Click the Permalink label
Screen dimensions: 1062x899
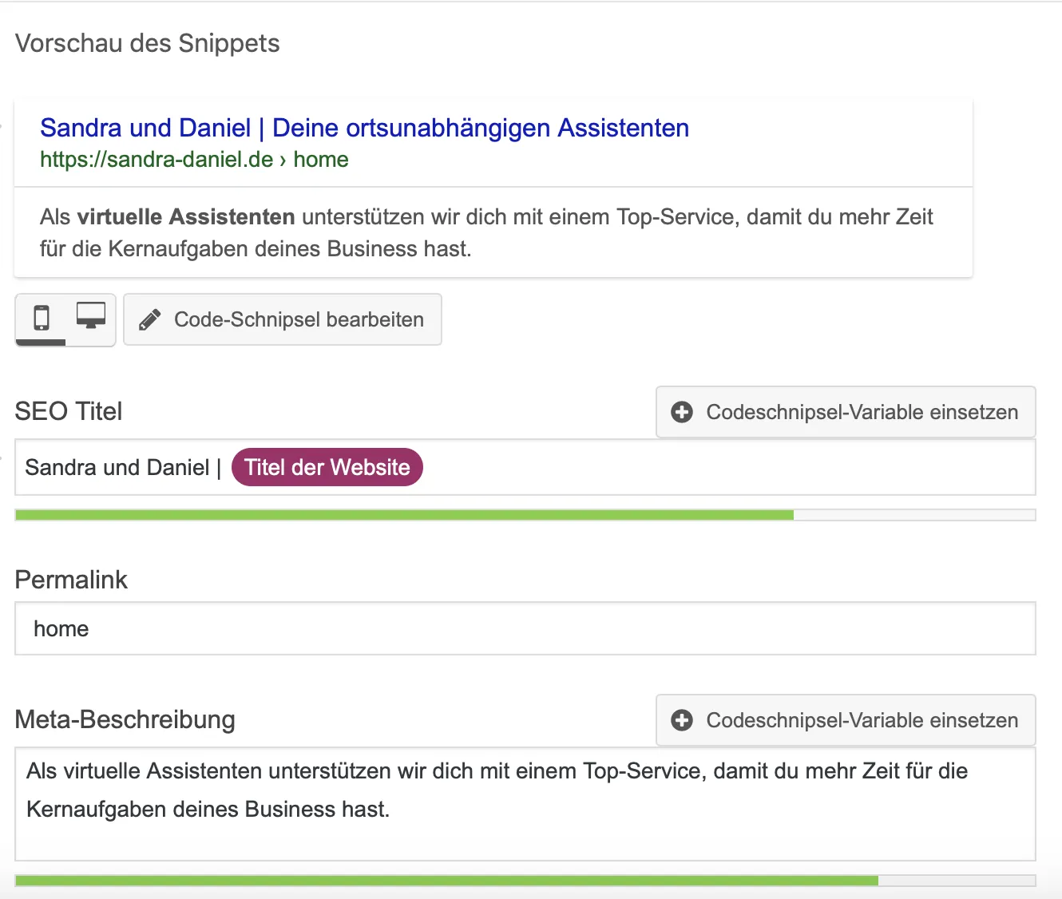71,580
